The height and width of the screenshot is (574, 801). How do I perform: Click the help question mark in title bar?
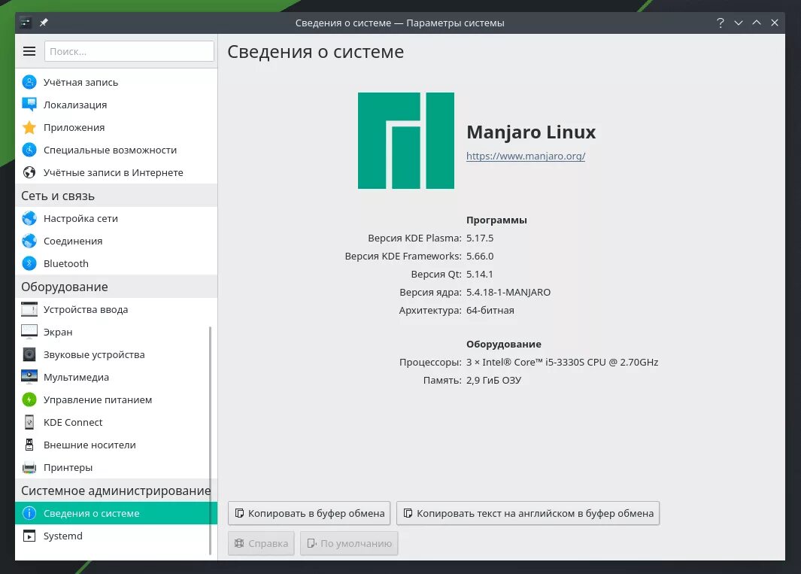(x=721, y=23)
